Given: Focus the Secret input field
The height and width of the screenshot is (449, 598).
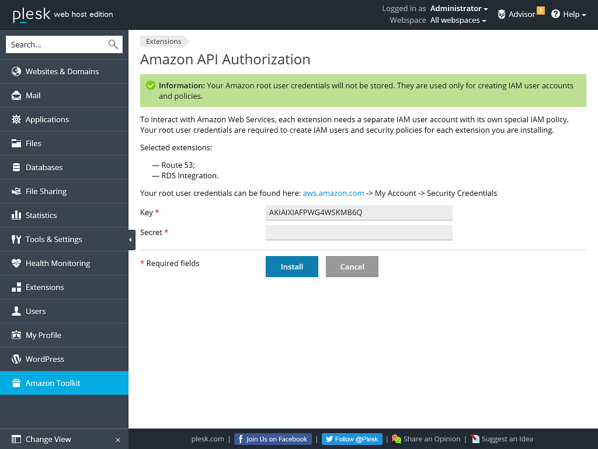Looking at the screenshot, I should point(359,233).
